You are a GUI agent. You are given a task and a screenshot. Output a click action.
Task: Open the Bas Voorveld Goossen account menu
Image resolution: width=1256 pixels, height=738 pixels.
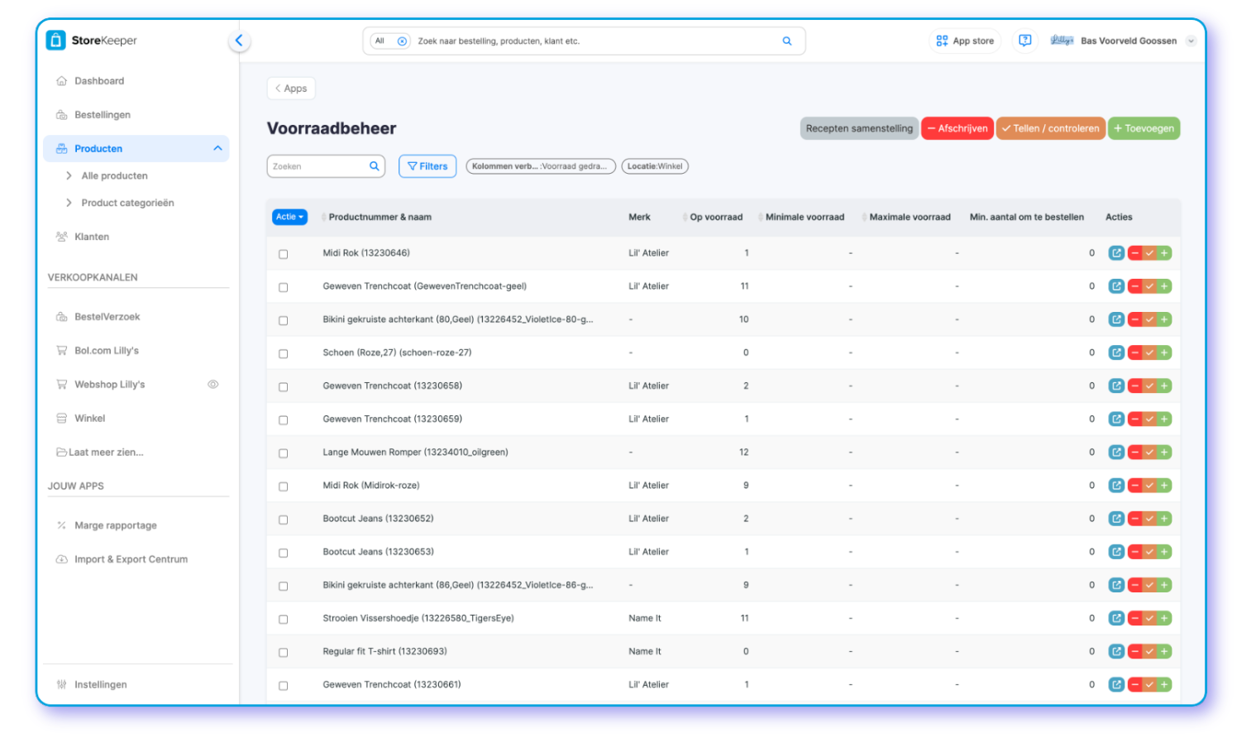click(1129, 41)
